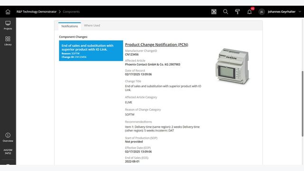
Task: Click the Date of Record value
Action: pyautogui.click(x=138, y=74)
